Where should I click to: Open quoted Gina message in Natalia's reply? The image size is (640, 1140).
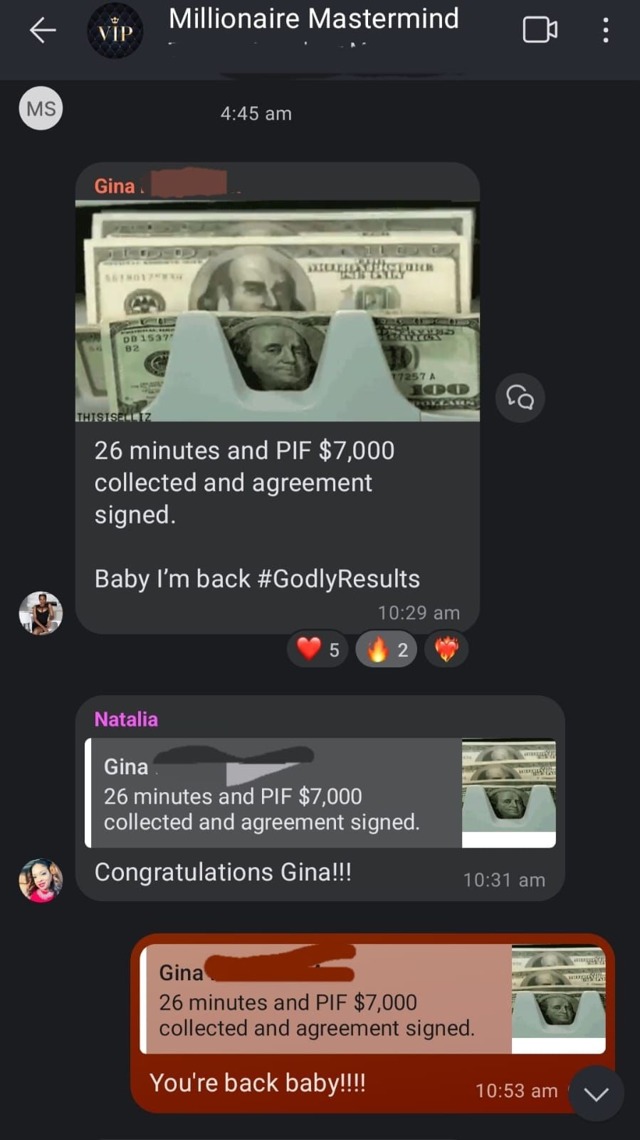(x=320, y=793)
